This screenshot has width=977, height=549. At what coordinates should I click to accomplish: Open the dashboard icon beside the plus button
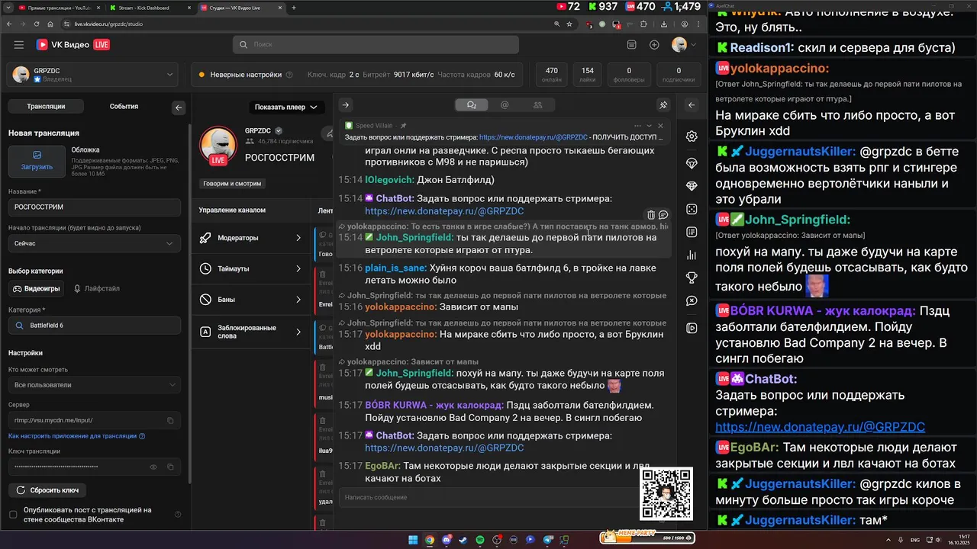point(632,45)
